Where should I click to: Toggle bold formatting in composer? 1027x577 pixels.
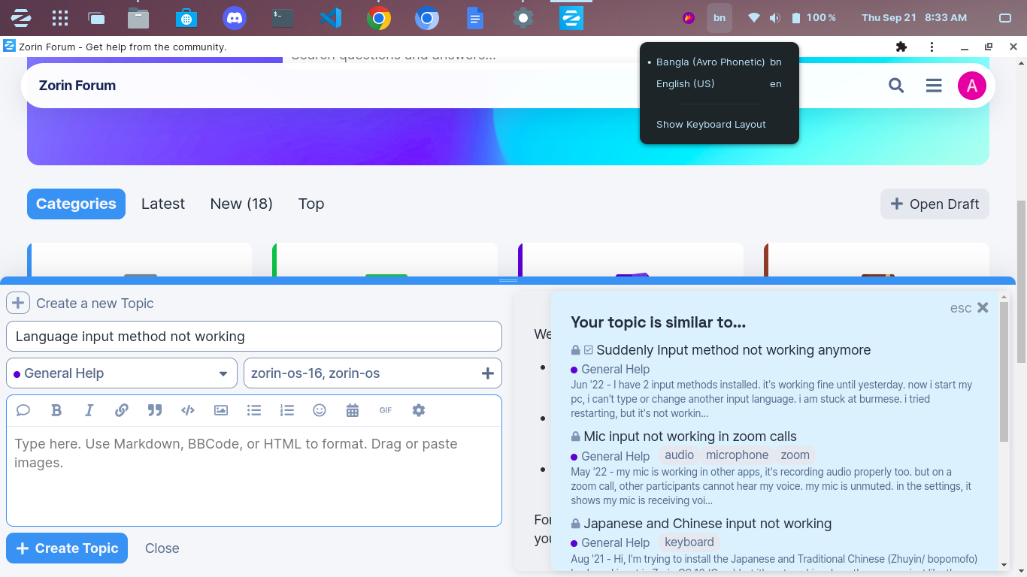point(56,410)
